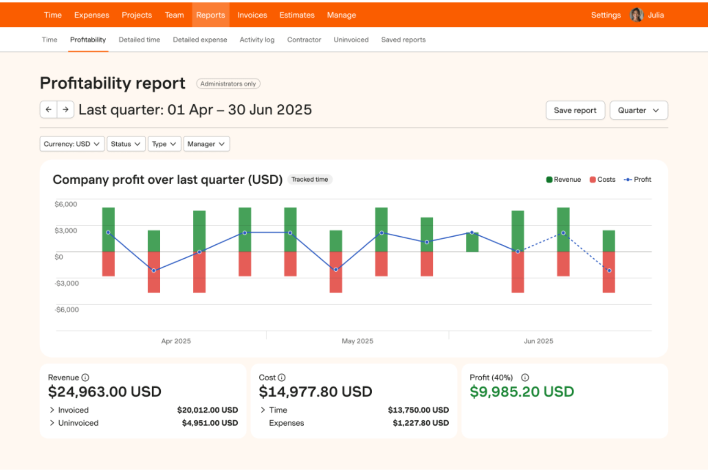Advance to next quarter using right arrow
The image size is (708, 472).
pyautogui.click(x=66, y=110)
